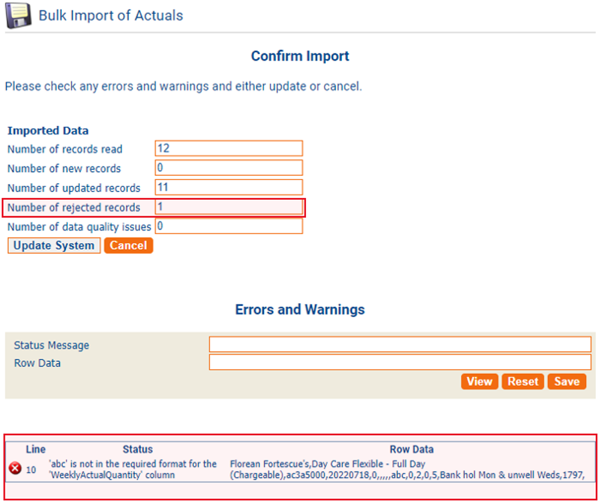Click the red error icon on line 10

click(x=15, y=469)
